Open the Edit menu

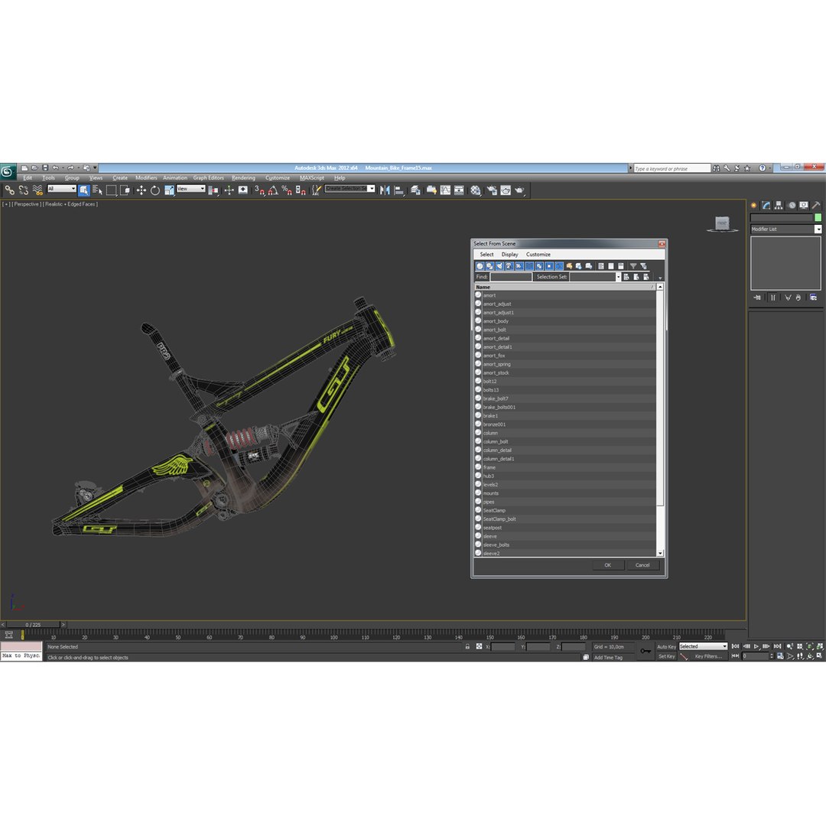28,178
